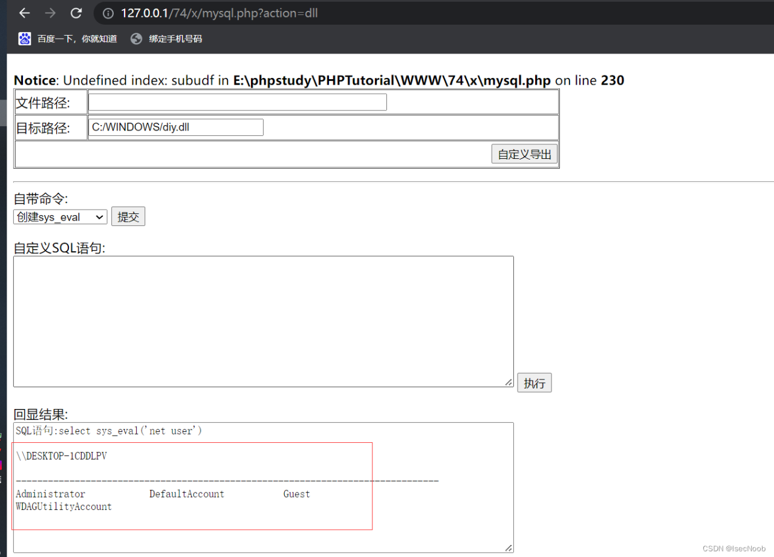Click the Administrator account name
The image size is (774, 557).
51,494
